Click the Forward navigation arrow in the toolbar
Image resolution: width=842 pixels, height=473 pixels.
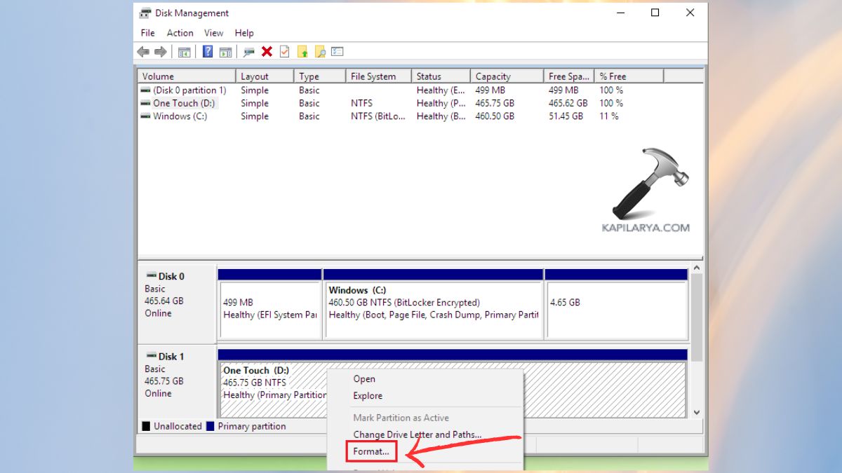pyautogui.click(x=161, y=51)
